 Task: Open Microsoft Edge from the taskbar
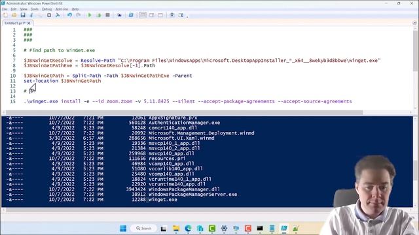188,228
